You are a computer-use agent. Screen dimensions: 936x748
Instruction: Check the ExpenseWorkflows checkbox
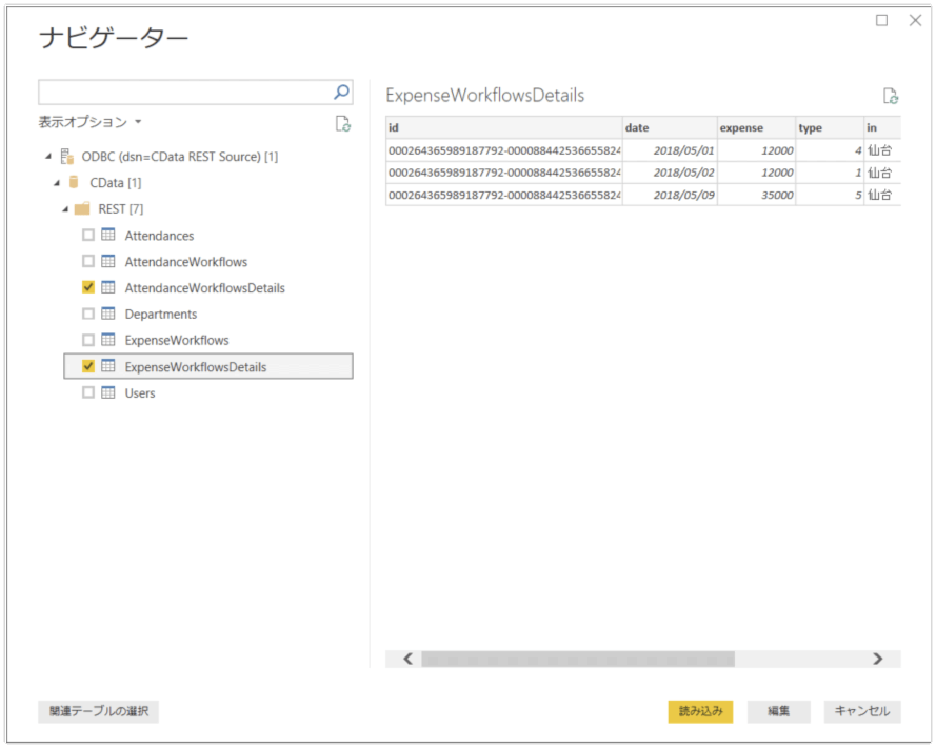click(x=88, y=340)
